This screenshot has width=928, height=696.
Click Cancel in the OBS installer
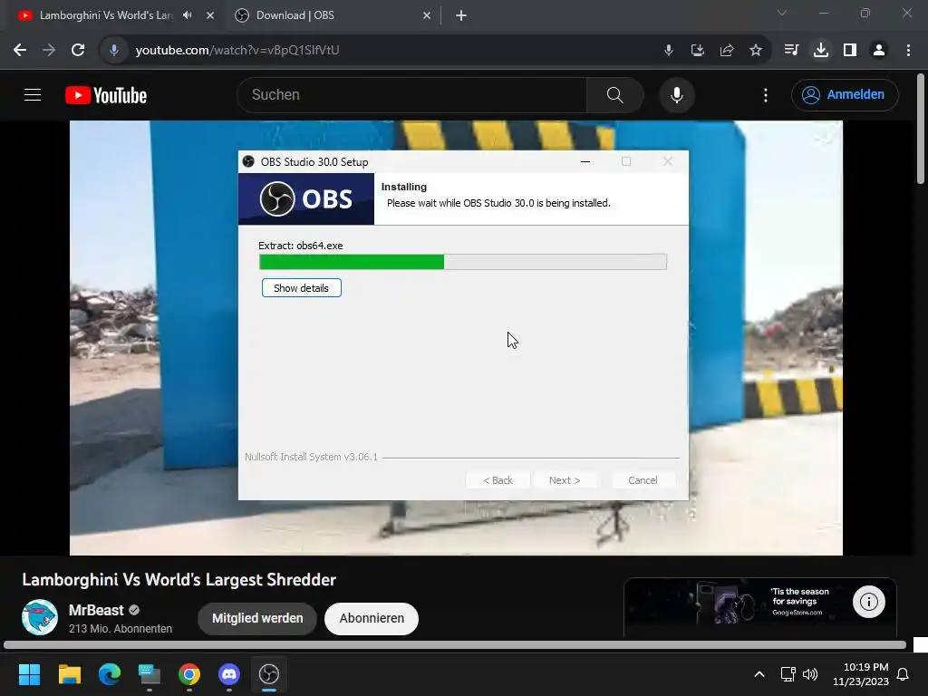click(x=643, y=480)
